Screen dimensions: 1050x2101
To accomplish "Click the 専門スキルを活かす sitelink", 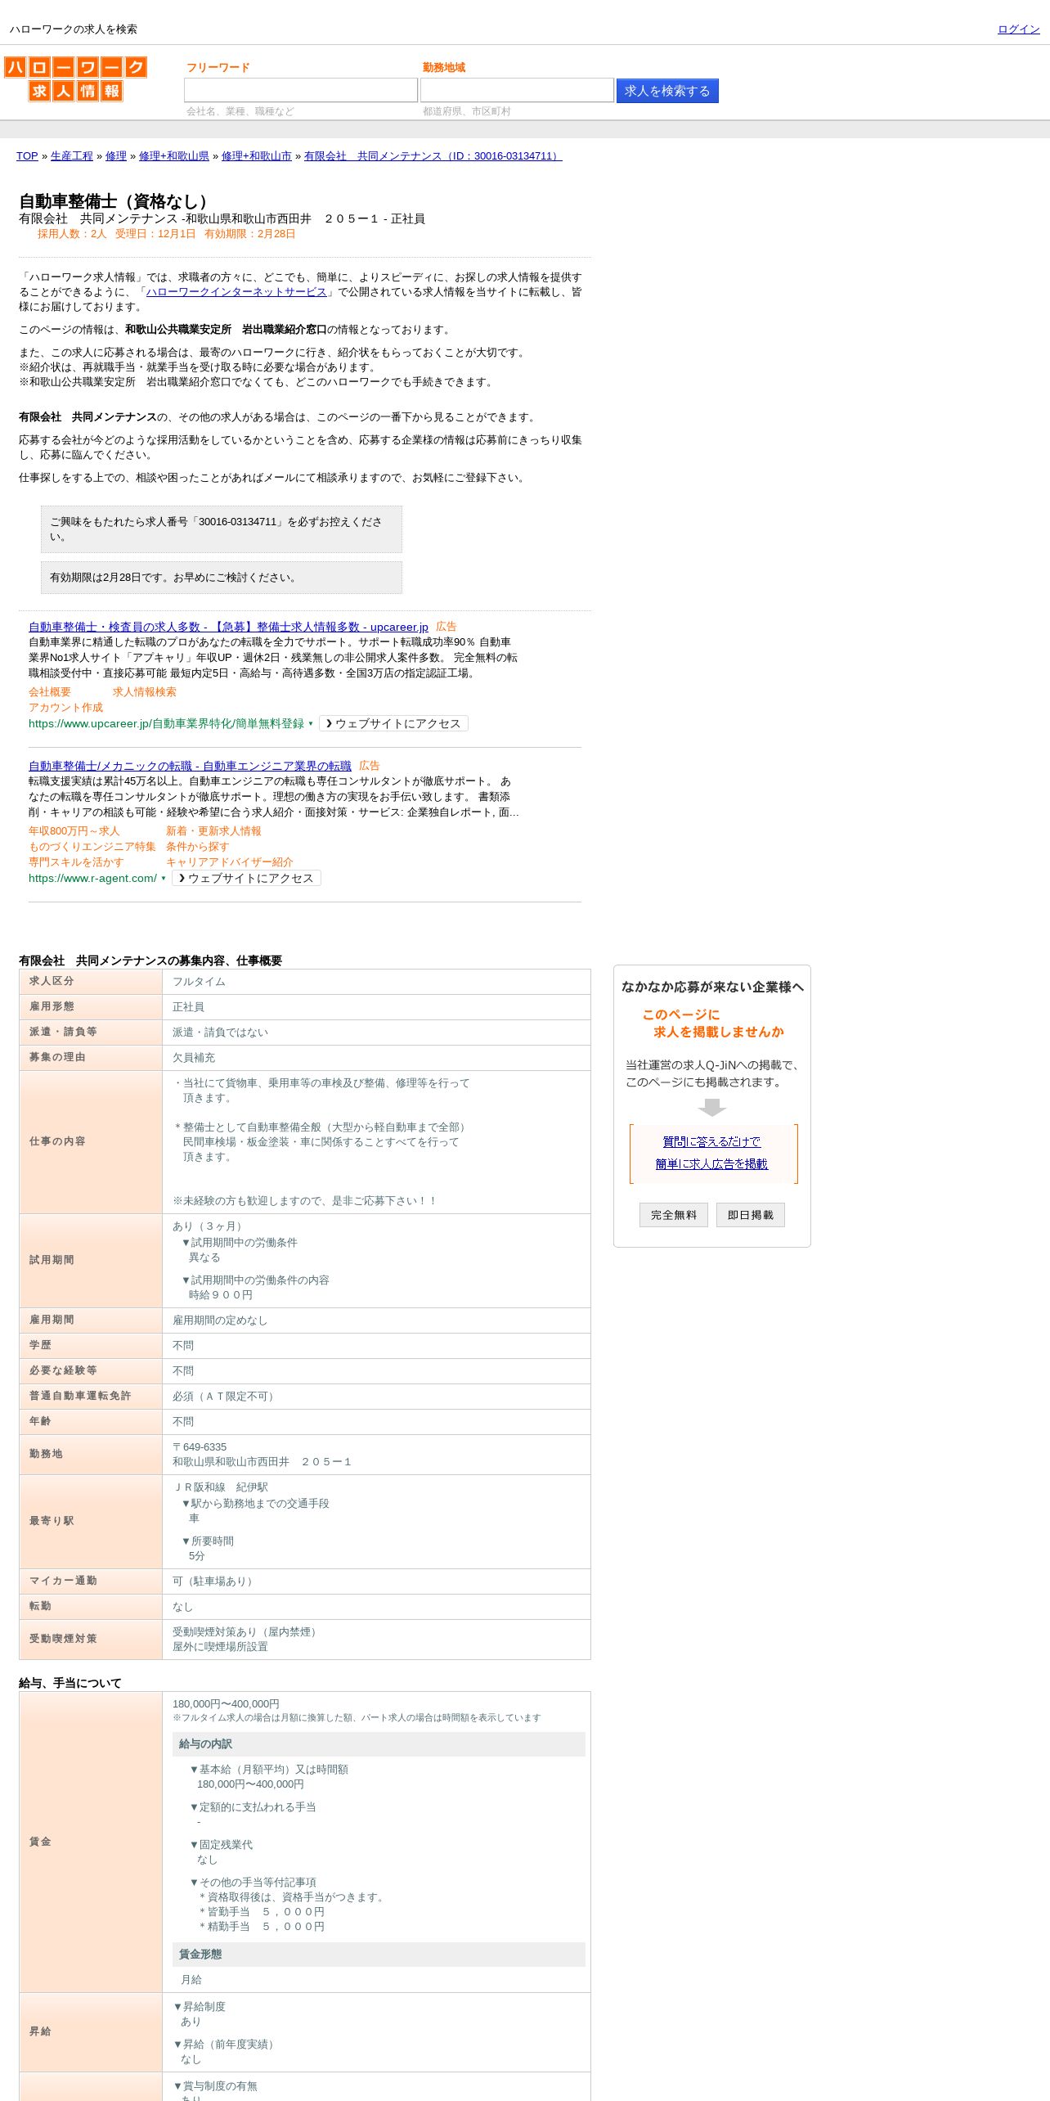I will coord(76,862).
